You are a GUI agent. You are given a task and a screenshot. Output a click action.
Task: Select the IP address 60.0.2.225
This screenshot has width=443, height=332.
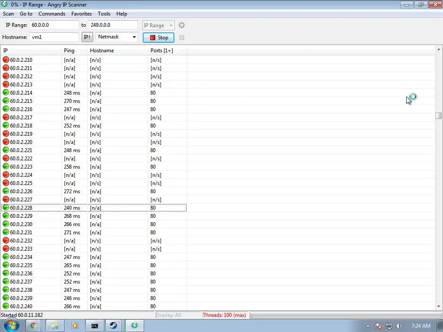point(21,183)
